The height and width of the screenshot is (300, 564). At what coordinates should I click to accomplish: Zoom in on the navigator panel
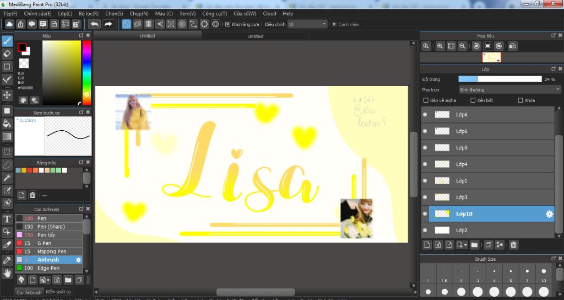440,46
